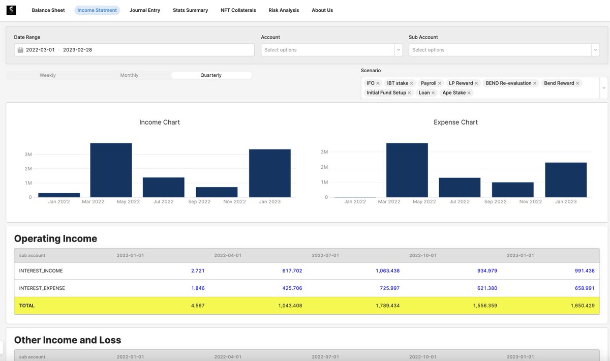610x361 pixels.
Task: Click the TOTAL row label
Action: point(27,306)
